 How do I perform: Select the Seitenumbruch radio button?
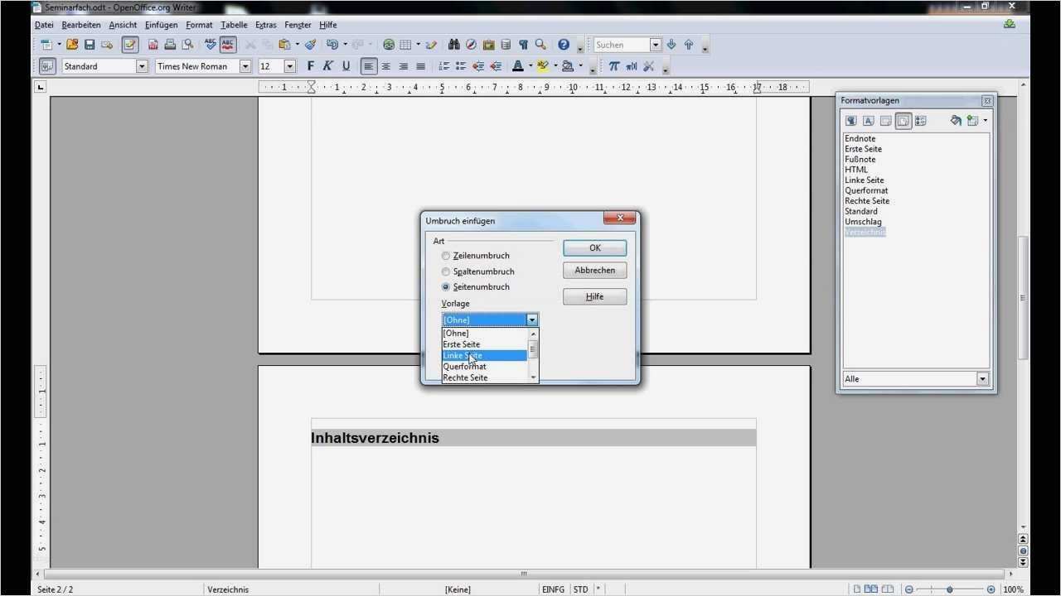(446, 287)
